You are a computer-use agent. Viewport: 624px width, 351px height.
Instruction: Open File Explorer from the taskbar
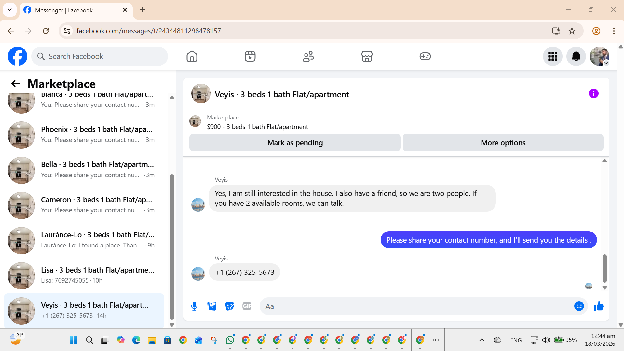152,340
